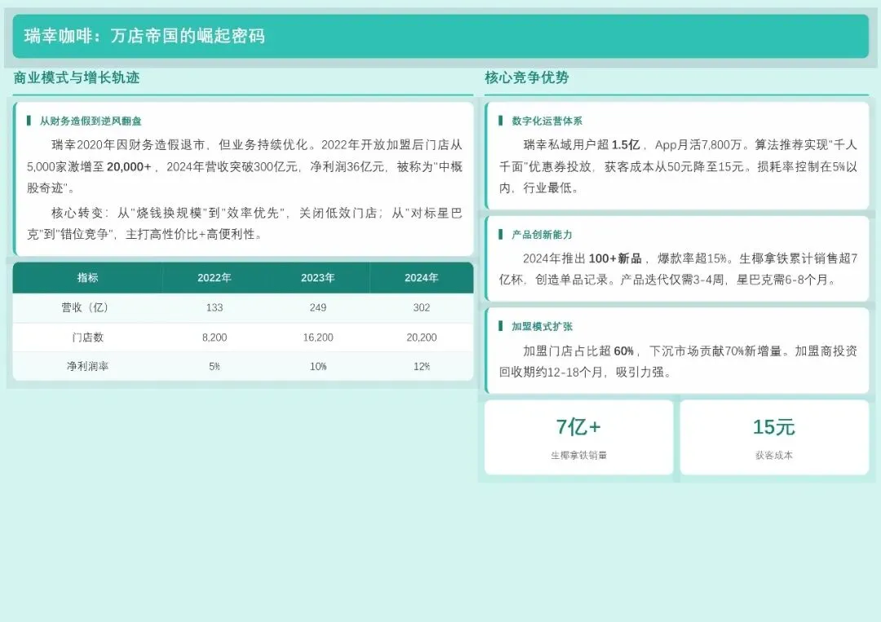Click the revenue cell '302'
The height and width of the screenshot is (622, 881).
click(x=422, y=307)
